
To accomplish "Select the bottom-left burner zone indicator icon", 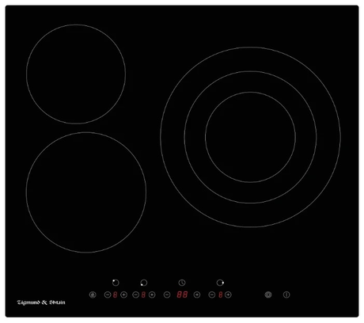I will [143, 283].
